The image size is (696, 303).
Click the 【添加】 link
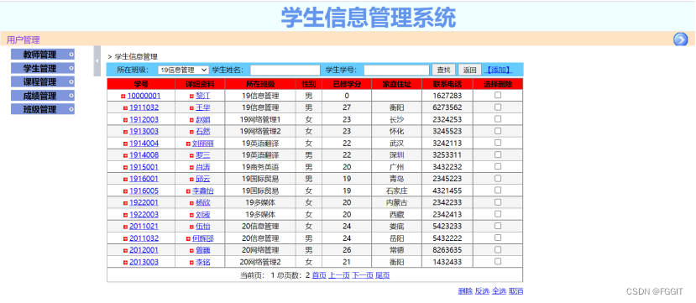[498, 70]
